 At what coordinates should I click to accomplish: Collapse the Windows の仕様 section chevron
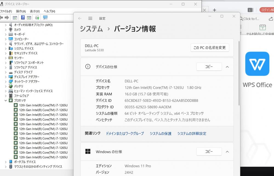point(227,152)
